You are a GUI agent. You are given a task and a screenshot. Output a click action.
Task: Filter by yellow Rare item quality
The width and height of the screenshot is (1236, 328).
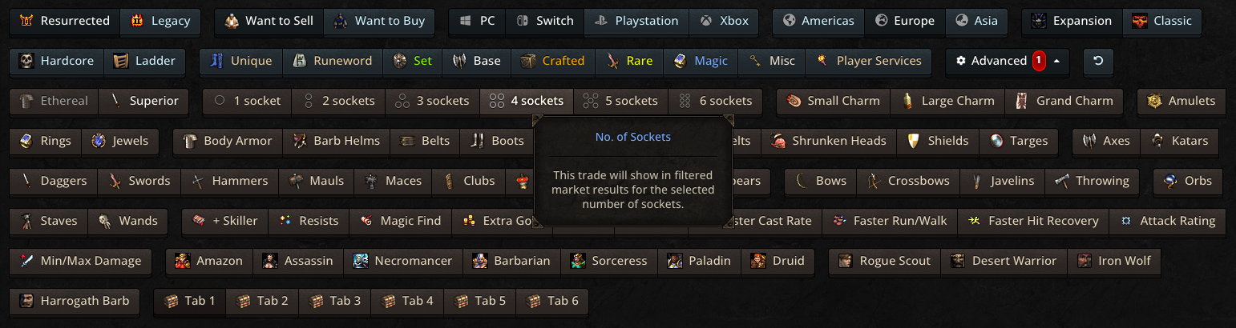(629, 61)
